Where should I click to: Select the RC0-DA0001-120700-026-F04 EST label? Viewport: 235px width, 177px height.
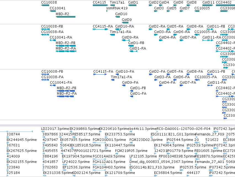[x=183, y=129]
